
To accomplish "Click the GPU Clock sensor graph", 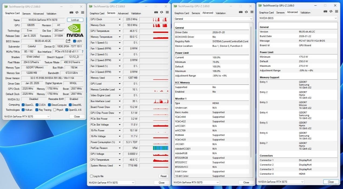I will coord(154,19).
